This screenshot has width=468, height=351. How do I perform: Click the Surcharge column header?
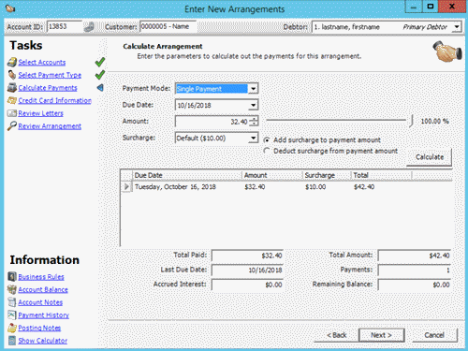tap(327, 175)
